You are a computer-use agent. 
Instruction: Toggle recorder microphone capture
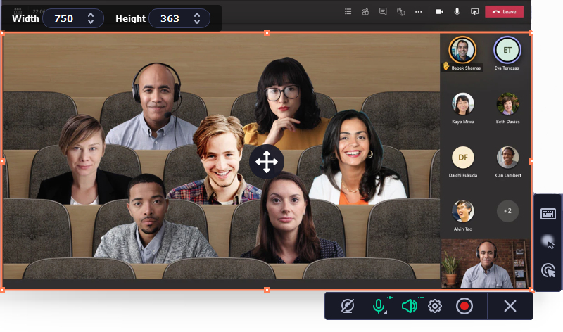coord(379,306)
